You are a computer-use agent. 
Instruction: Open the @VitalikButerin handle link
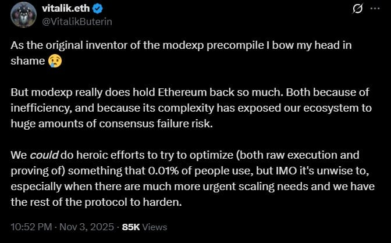point(77,22)
